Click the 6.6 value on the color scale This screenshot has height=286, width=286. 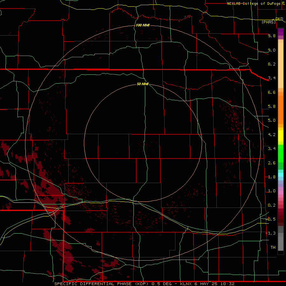272,92
